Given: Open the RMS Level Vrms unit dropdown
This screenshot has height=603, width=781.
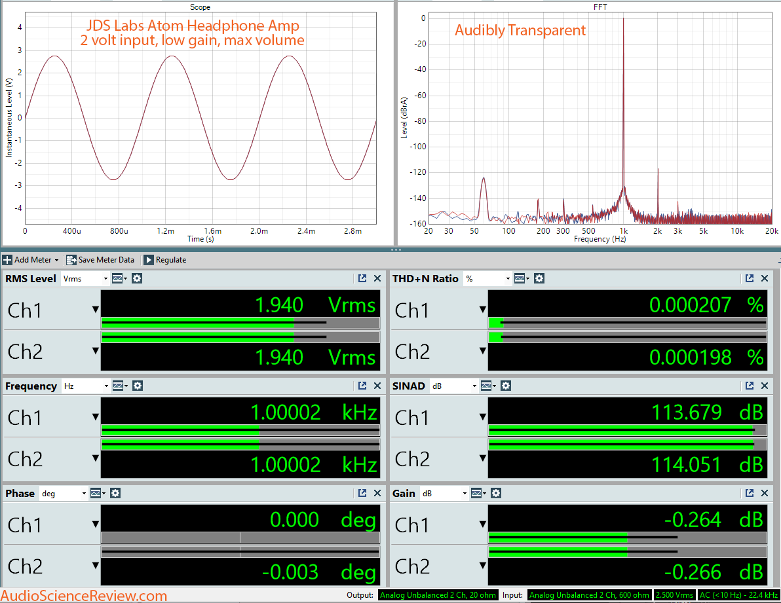Looking at the screenshot, I should 85,279.
